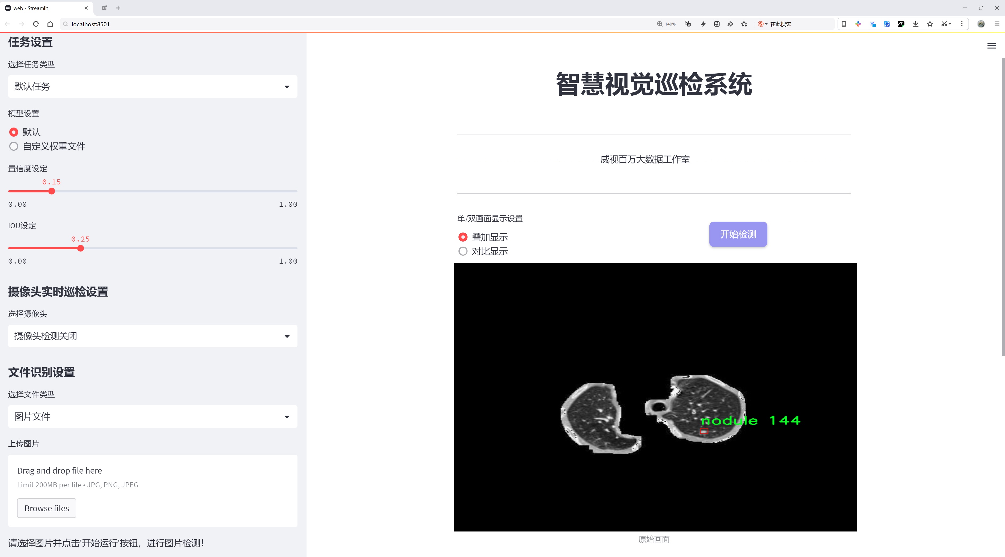The width and height of the screenshot is (1005, 557).
Task: Click the '威视百万大数据工作室' studio text
Action: click(645, 159)
